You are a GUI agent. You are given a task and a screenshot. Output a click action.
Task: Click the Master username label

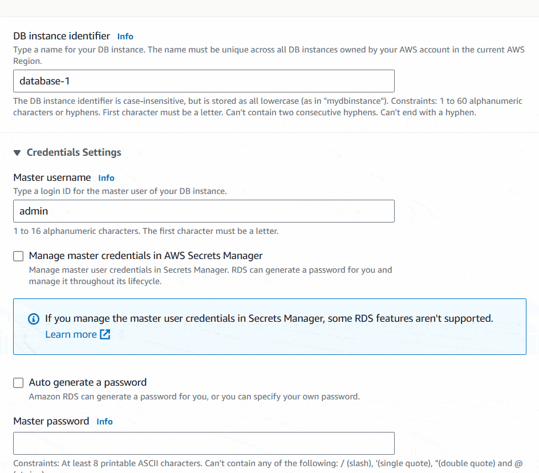tap(52, 177)
